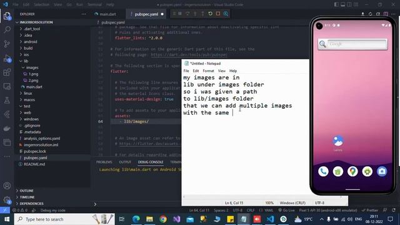Open analysis_options.yaml in the file tree
Image resolution: width=400 pixels, height=225 pixels.
point(42,138)
